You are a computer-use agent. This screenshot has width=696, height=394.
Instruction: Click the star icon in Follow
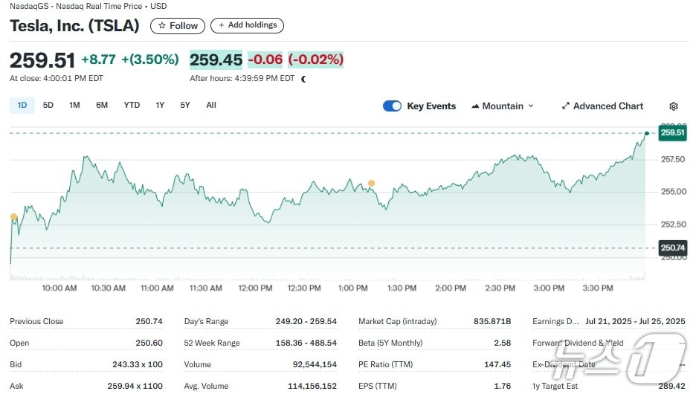(162, 26)
